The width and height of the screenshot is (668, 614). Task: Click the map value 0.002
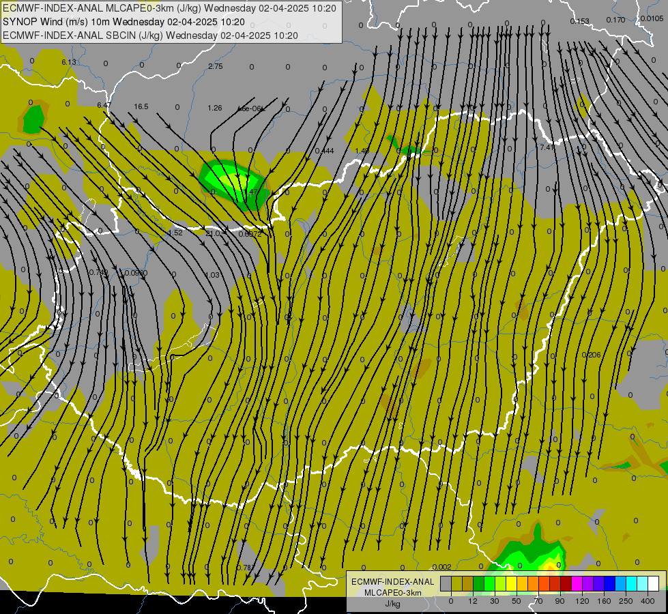[441, 567]
